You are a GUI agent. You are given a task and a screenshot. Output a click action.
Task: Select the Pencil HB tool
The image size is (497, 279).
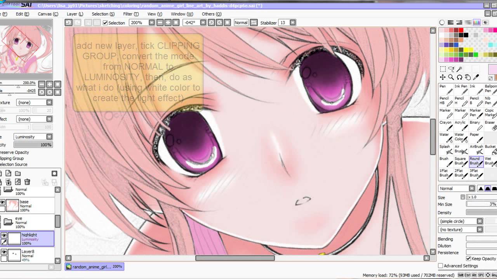coord(446,101)
